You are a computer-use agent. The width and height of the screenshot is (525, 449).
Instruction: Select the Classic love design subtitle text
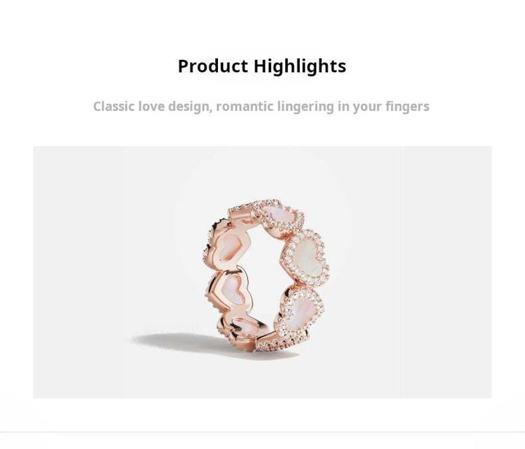pos(261,106)
